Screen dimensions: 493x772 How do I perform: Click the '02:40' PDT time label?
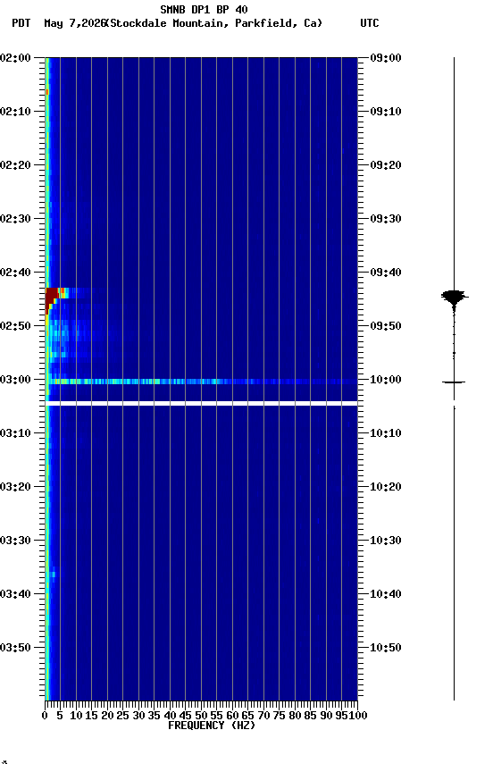(15, 273)
